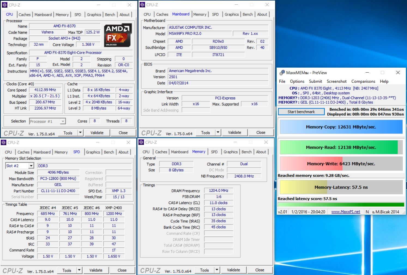The width and height of the screenshot is (407, 275).
Task: Open the www.MaxxPI.net link
Action: tap(345, 212)
